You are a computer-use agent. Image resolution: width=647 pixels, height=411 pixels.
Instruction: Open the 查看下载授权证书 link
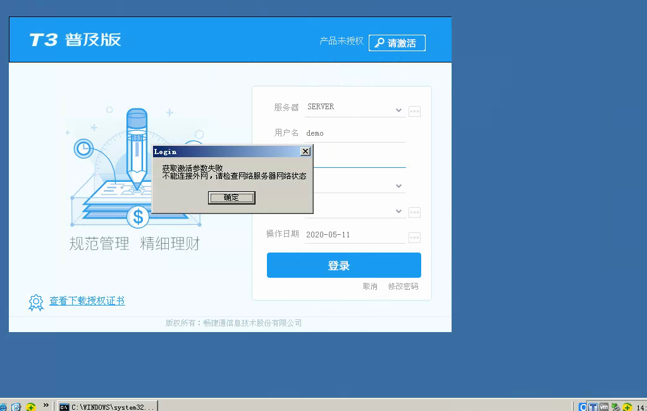[x=87, y=301]
